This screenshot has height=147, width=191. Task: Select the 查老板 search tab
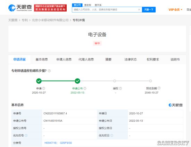tap(88, 5)
